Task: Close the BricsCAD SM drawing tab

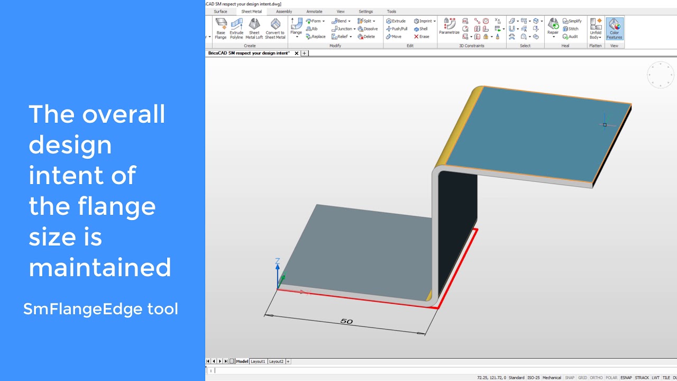Action: point(297,53)
